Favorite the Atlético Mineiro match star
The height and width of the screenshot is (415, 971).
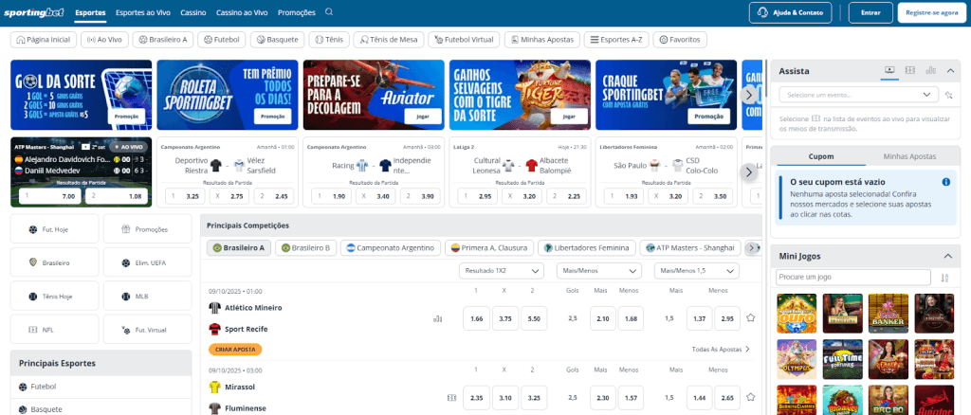click(x=751, y=318)
